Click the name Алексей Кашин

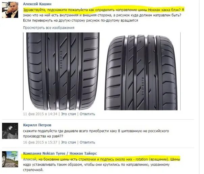click(x=37, y=4)
